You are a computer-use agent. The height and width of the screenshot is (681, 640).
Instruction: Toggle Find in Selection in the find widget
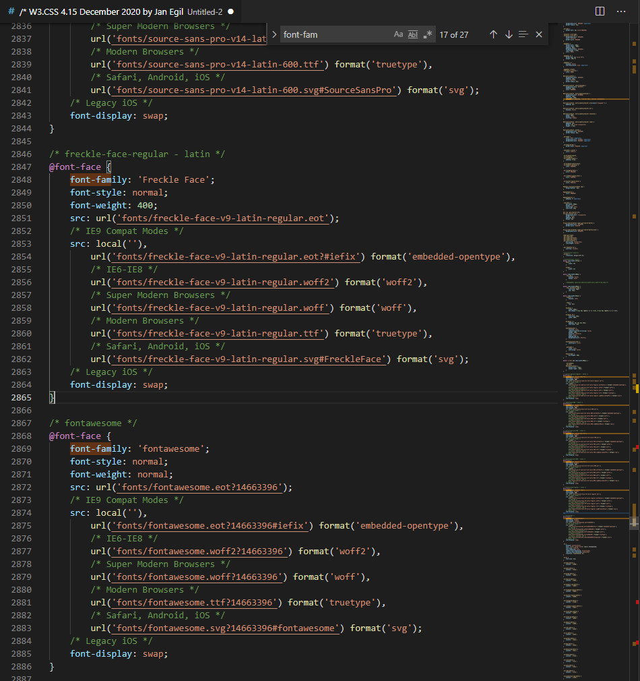523,35
